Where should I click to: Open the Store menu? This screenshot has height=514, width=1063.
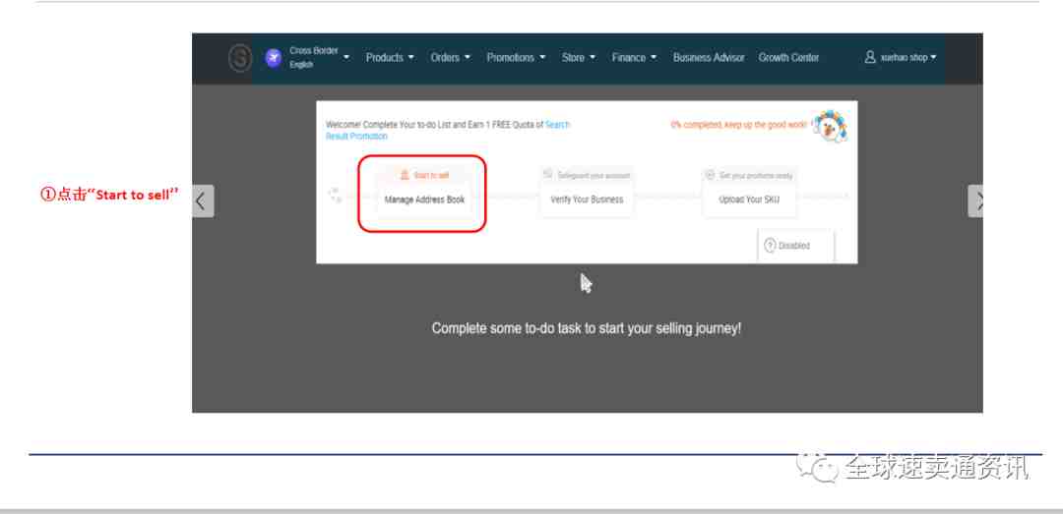[579, 58]
